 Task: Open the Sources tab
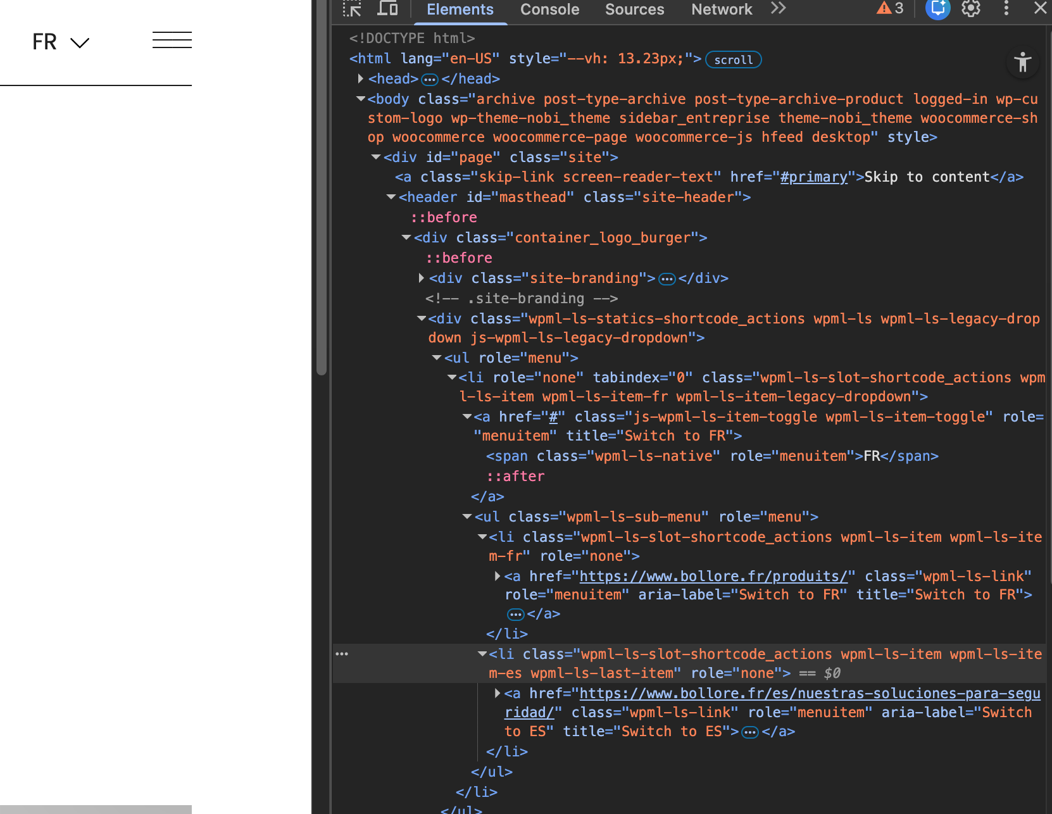634,9
